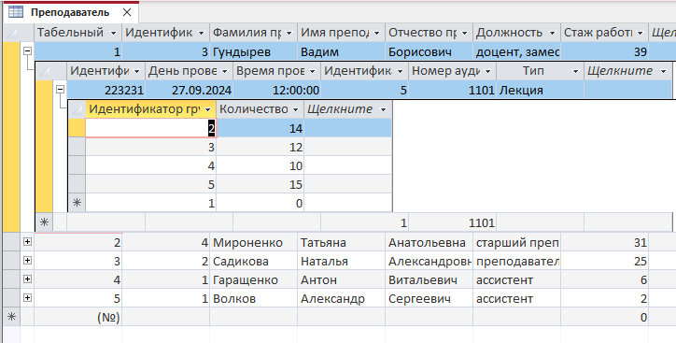Click the cell with count 14

tap(261, 128)
